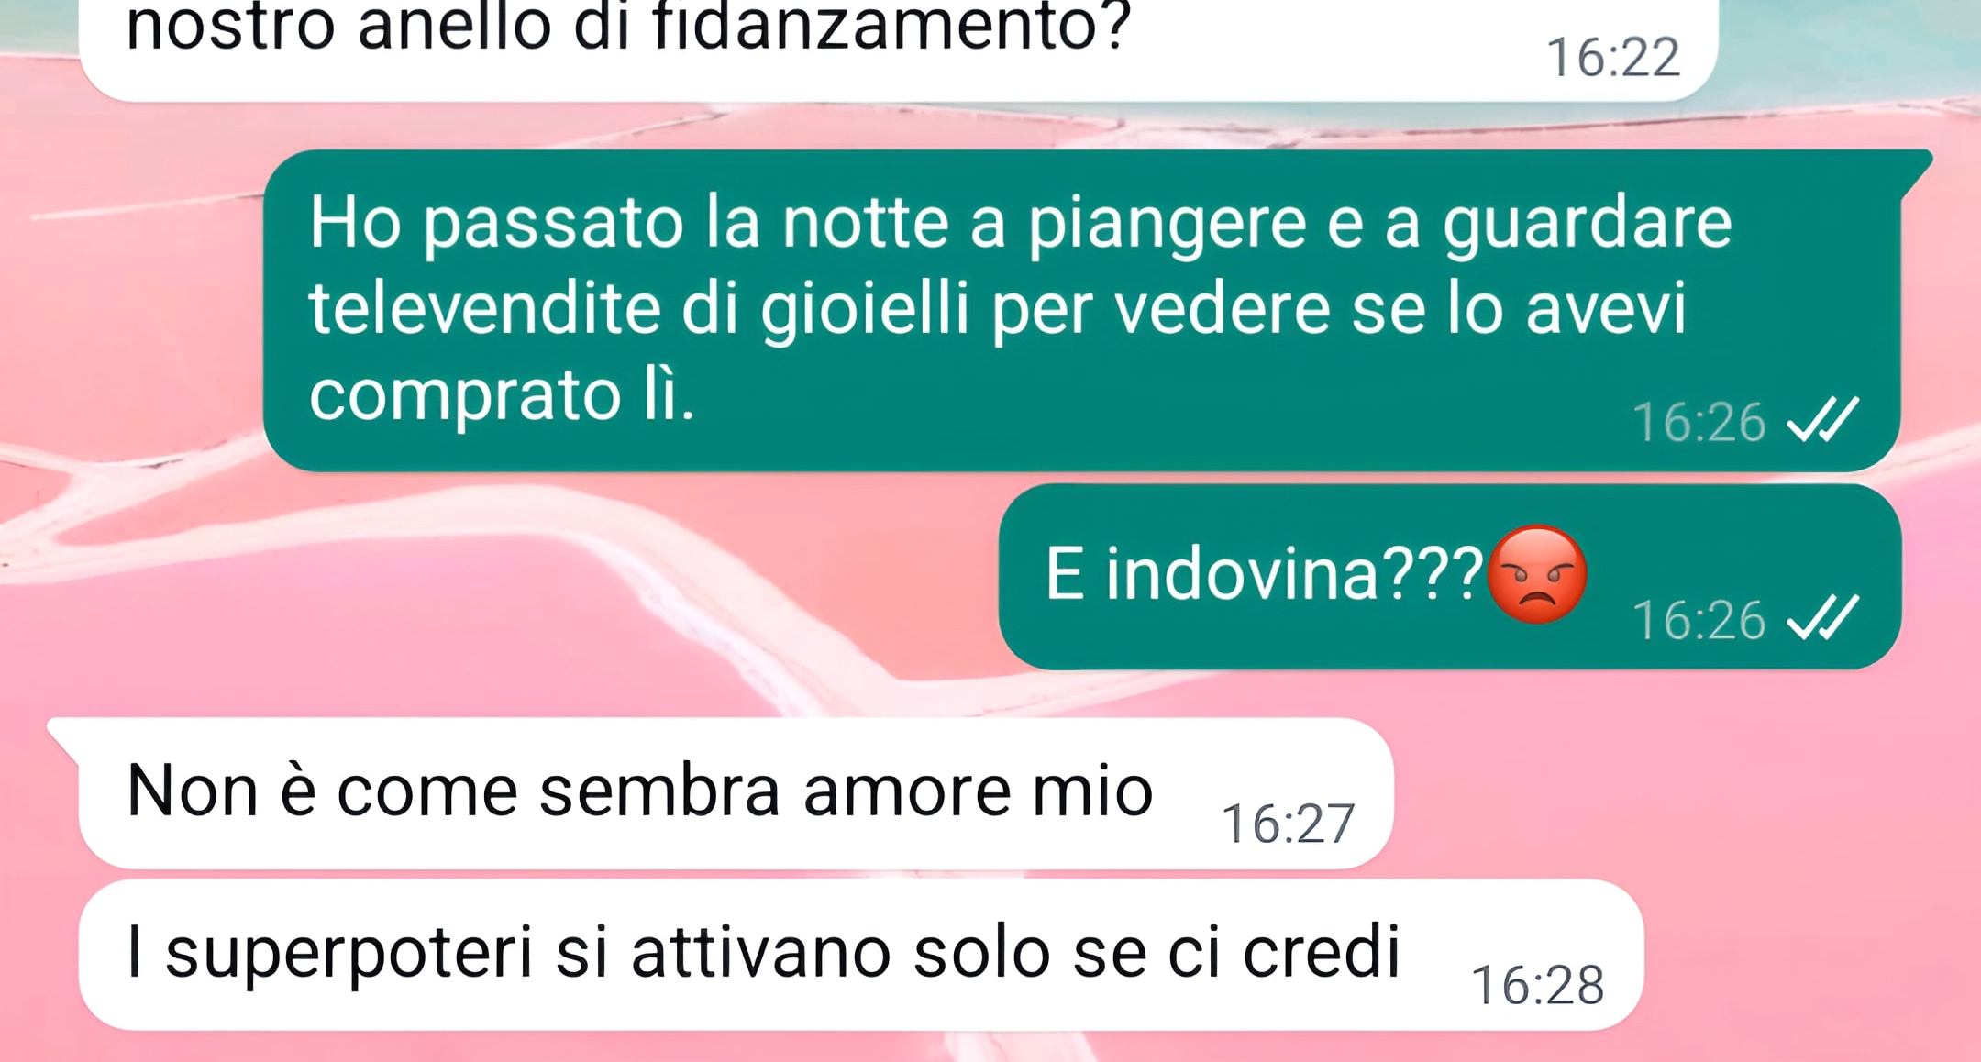Screen dimensions: 1981x1062
Task: Click the 16:27 timestamp
Action: click(1288, 824)
